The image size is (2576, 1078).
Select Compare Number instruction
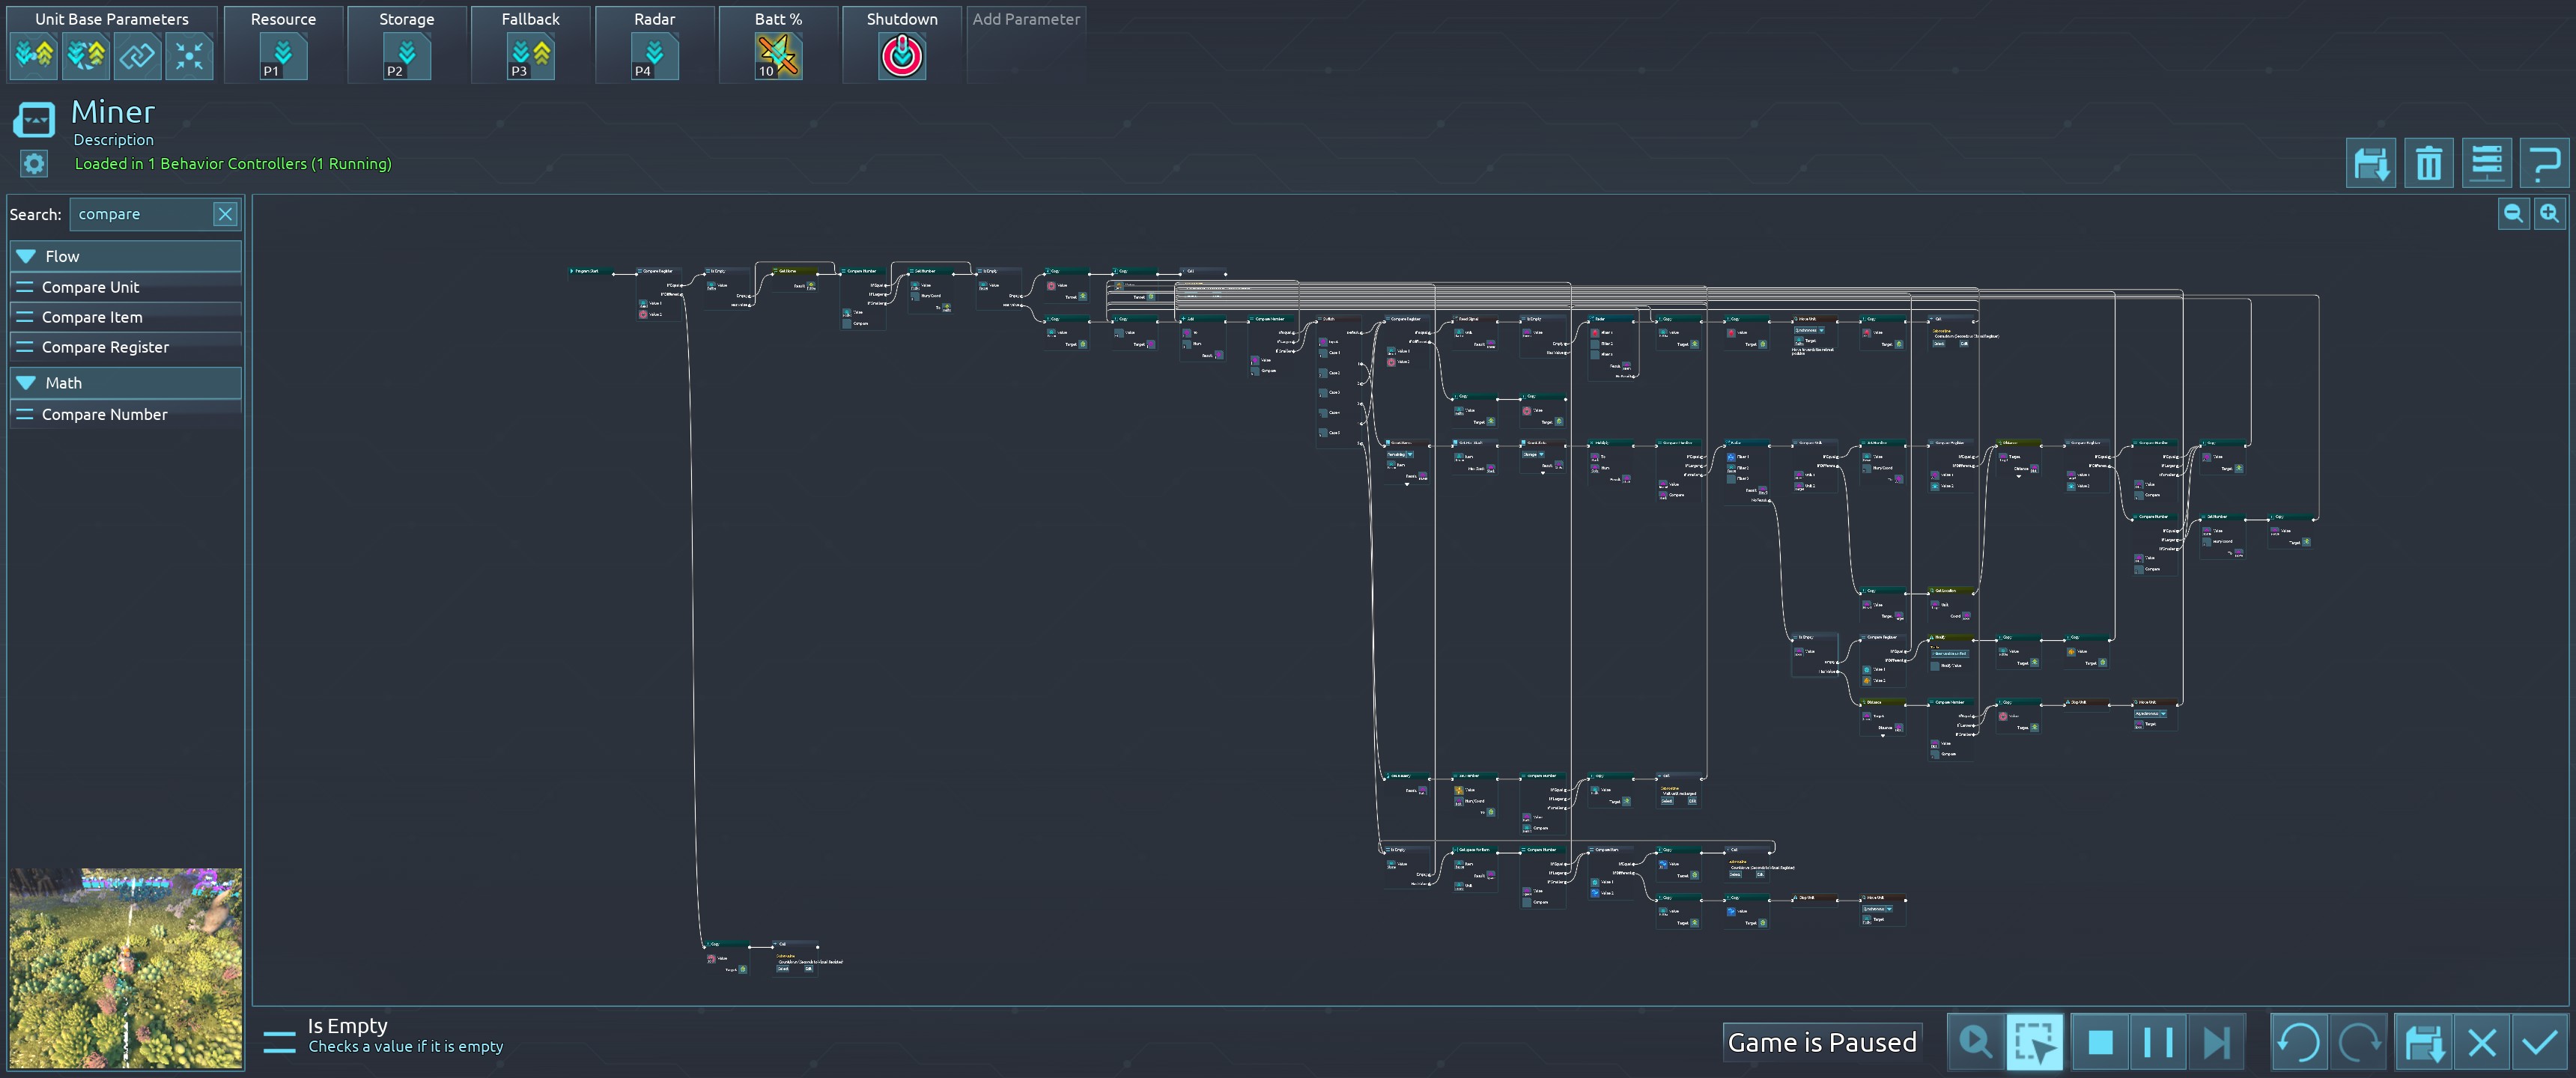coord(104,414)
